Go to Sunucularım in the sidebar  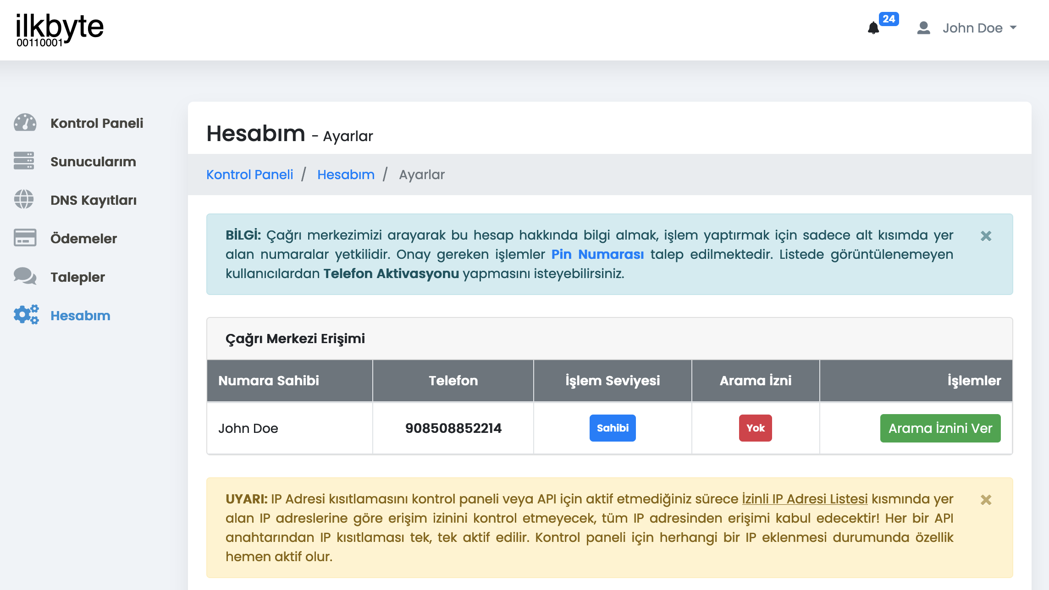tap(93, 162)
